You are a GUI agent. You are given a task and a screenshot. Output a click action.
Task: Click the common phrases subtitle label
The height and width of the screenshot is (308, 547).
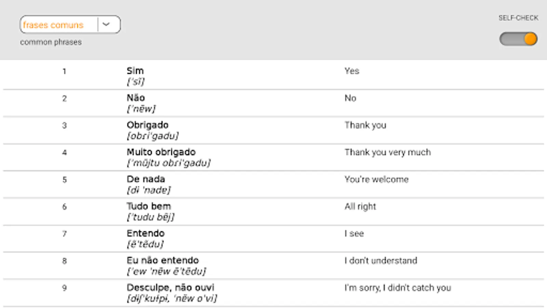click(x=51, y=42)
